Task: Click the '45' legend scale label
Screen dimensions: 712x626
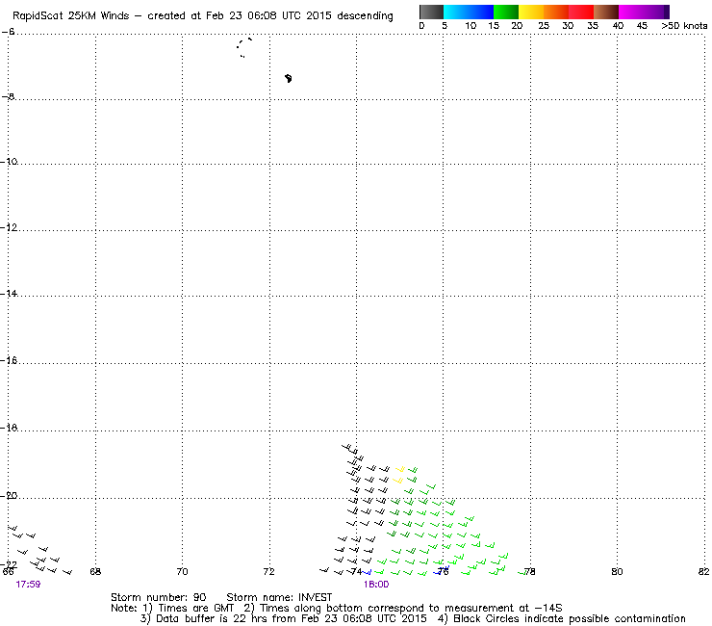Action: (x=642, y=26)
